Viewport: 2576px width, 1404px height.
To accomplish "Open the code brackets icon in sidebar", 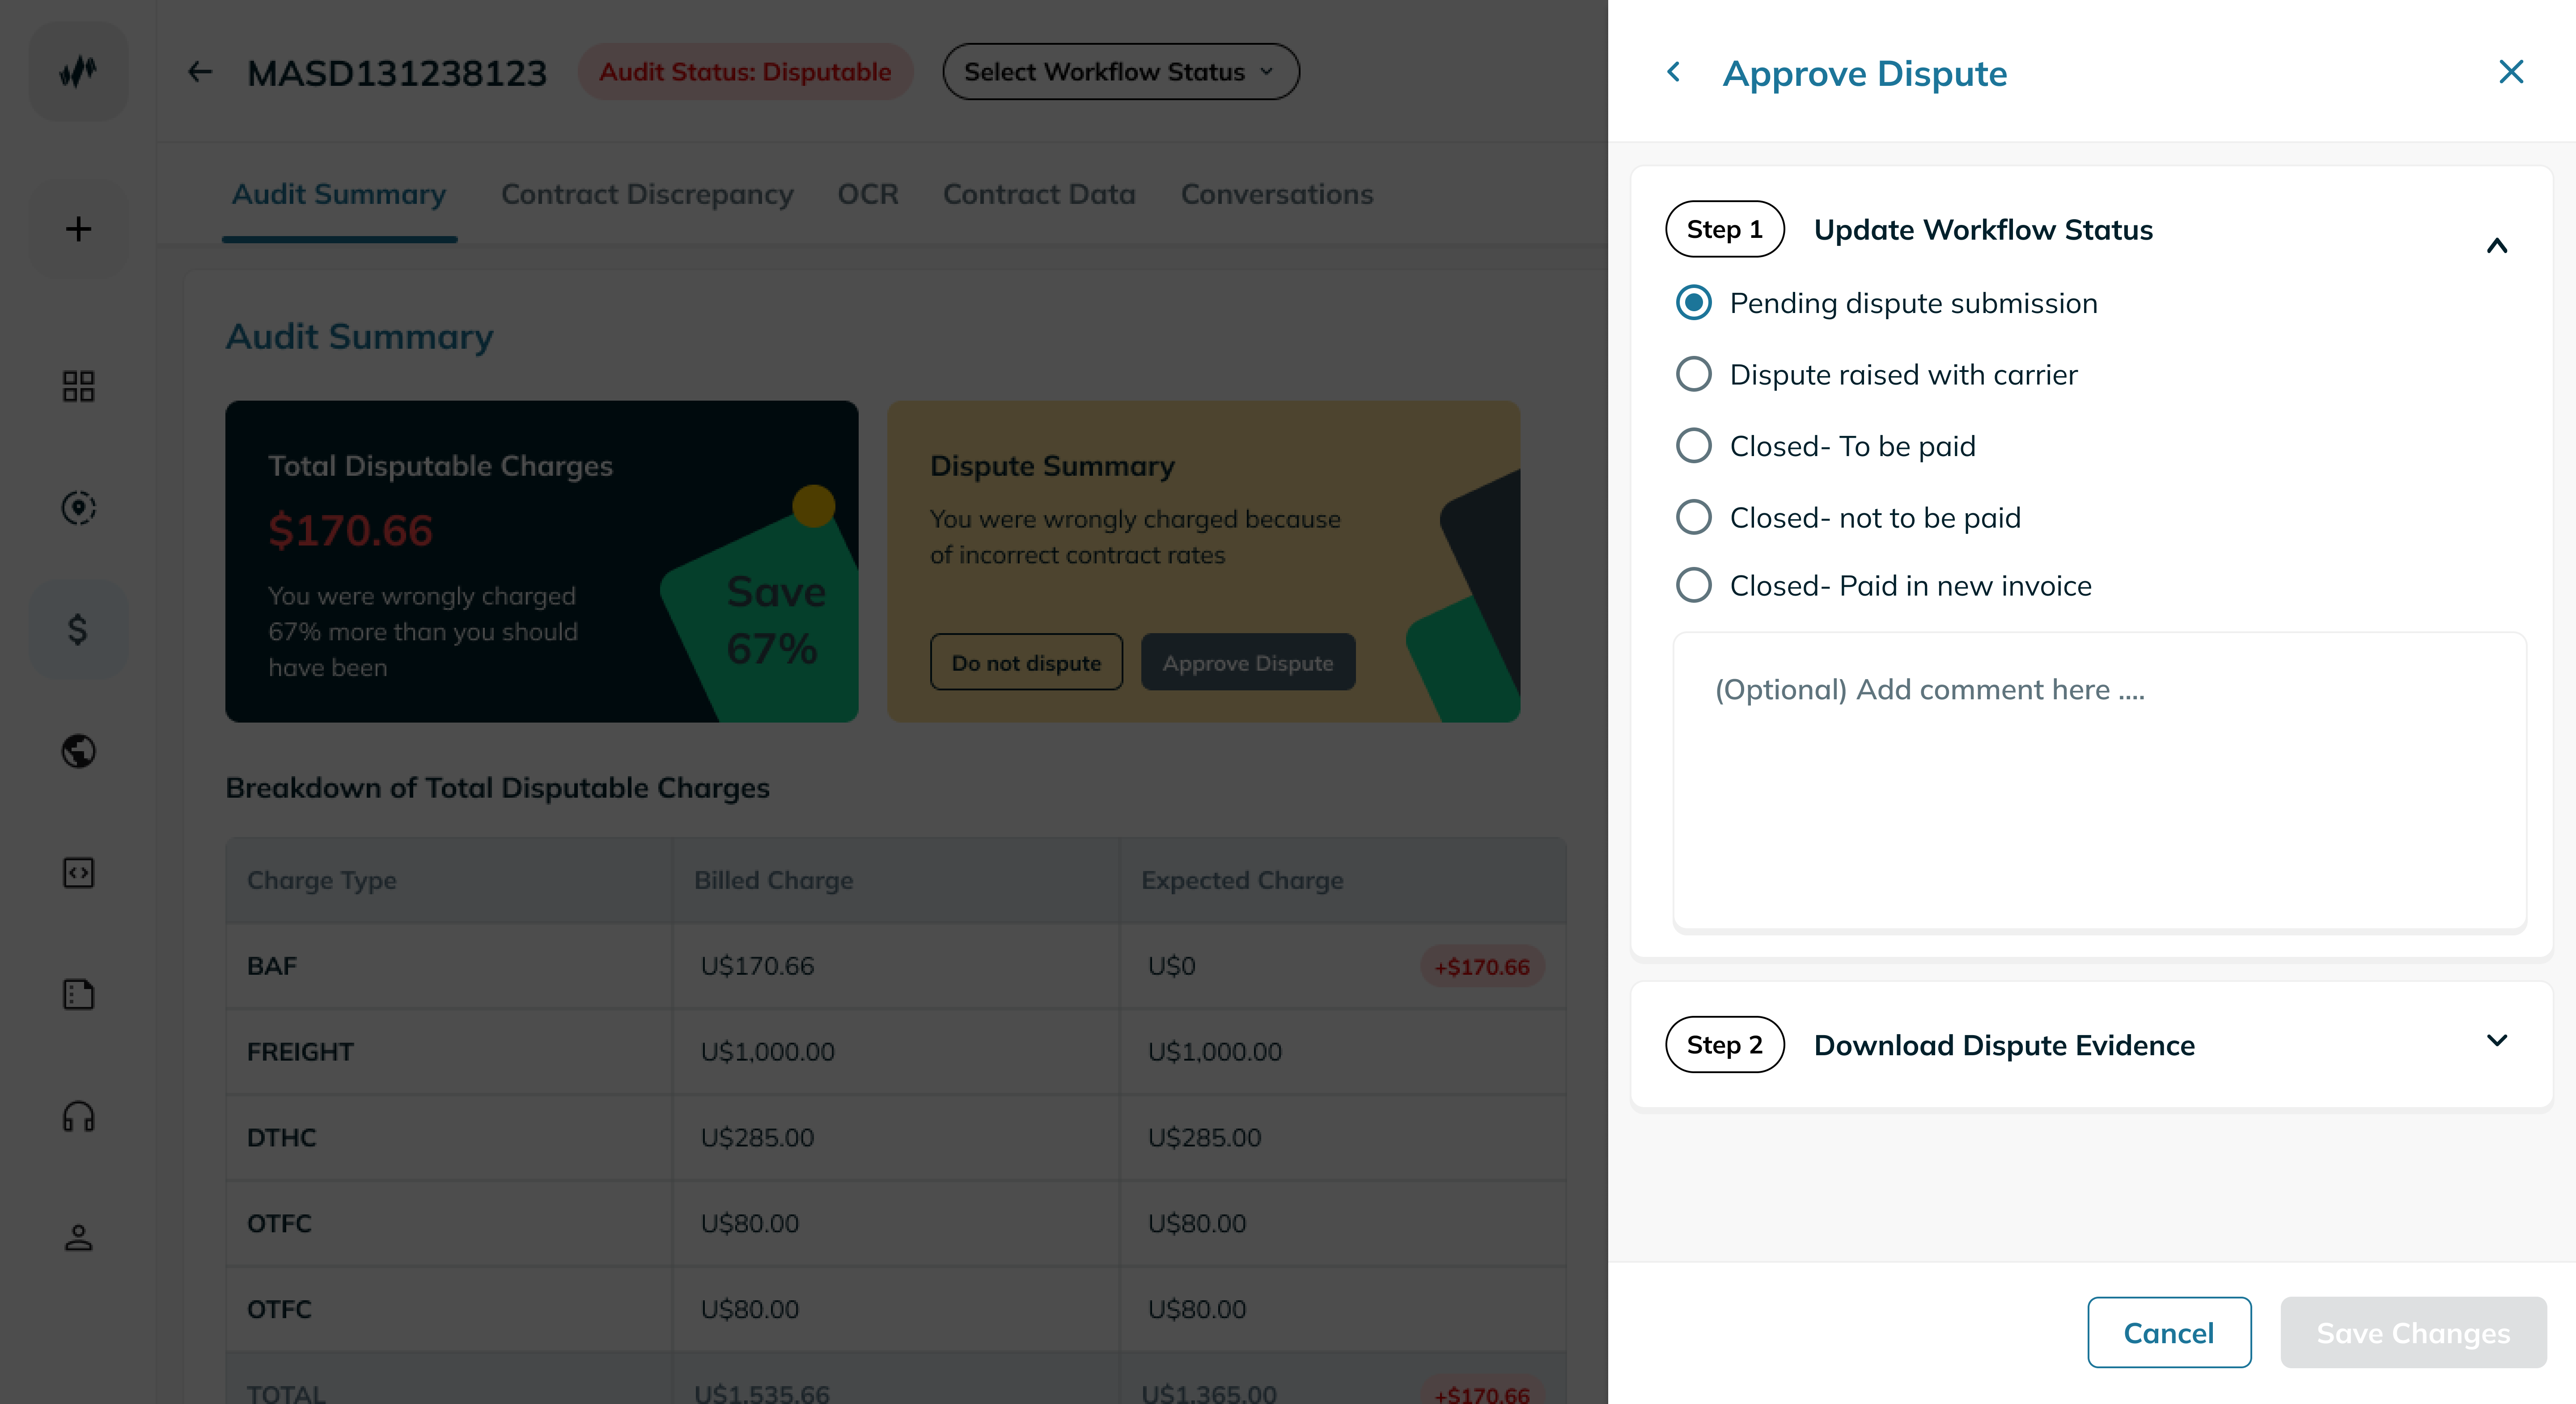I will (x=78, y=873).
